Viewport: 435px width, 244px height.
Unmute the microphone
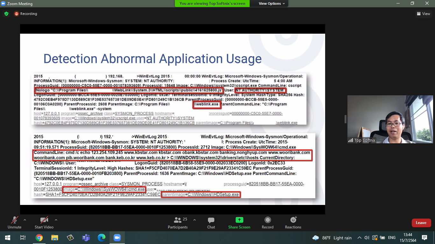(x=14, y=223)
